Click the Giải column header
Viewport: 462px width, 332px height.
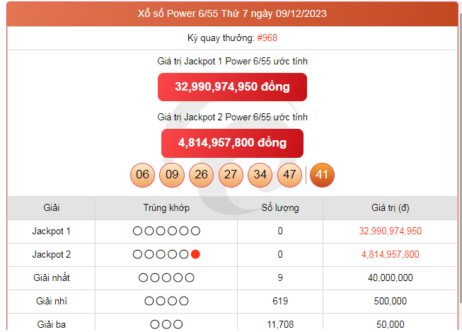(x=51, y=208)
